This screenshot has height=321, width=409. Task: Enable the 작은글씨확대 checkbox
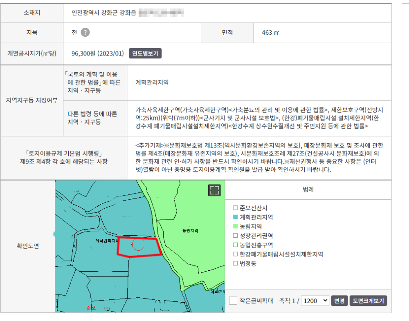[x=233, y=301]
